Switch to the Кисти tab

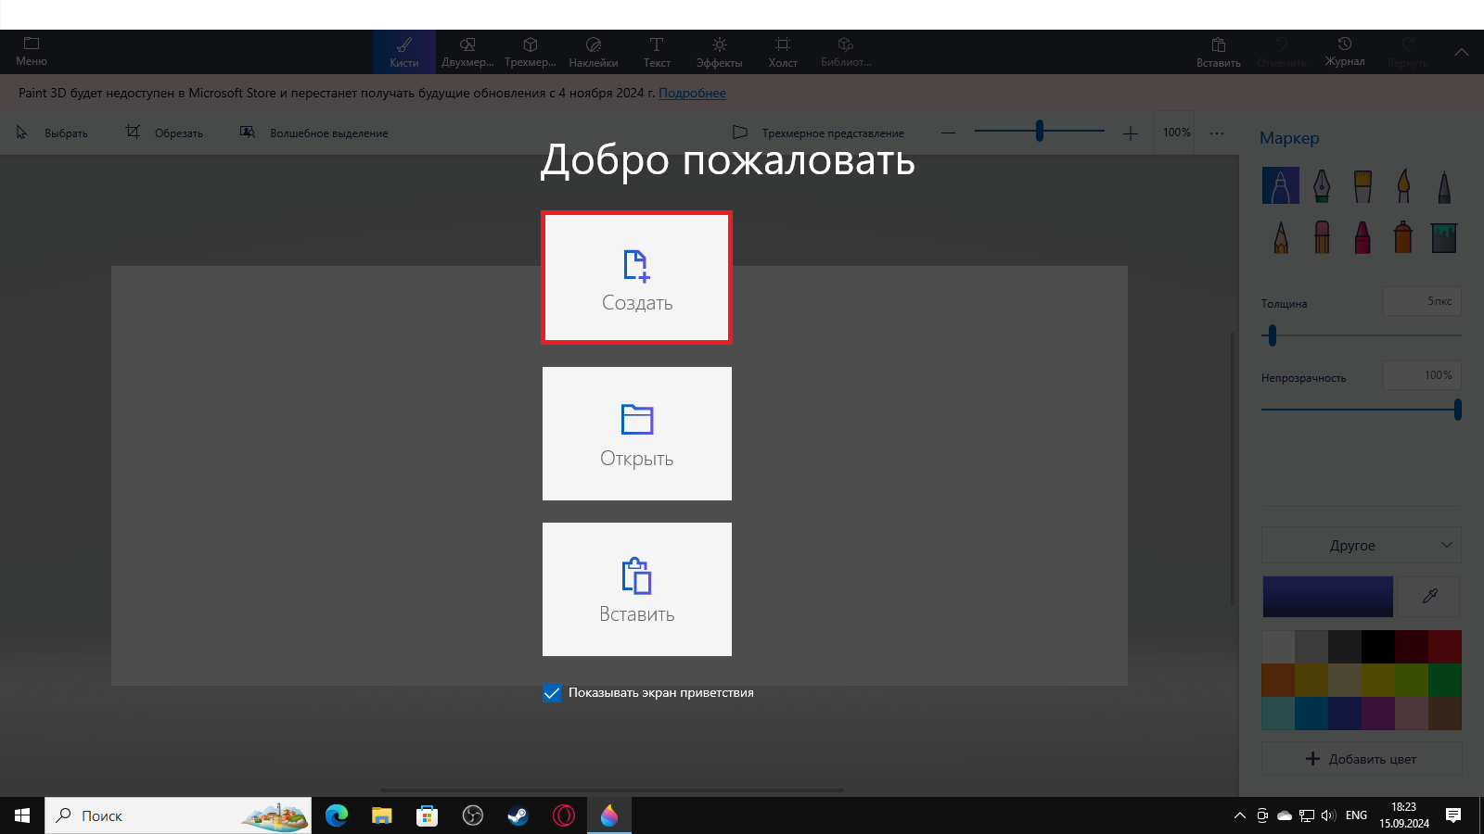[404, 52]
